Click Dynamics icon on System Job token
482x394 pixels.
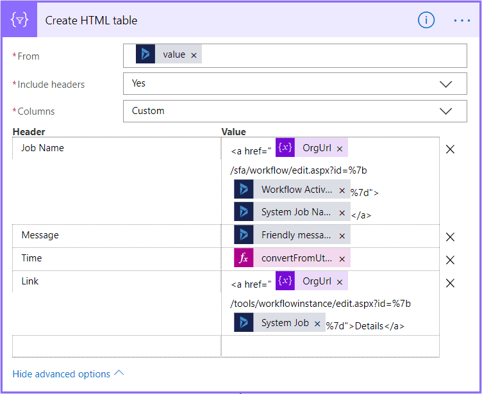click(x=244, y=322)
